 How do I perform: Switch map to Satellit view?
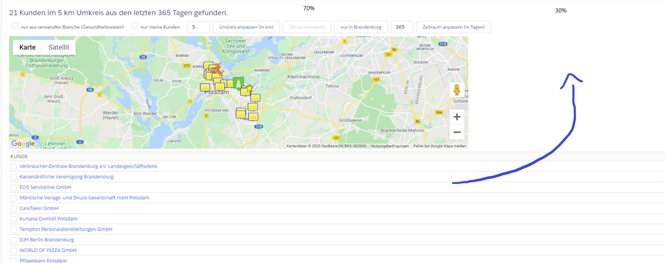point(59,47)
